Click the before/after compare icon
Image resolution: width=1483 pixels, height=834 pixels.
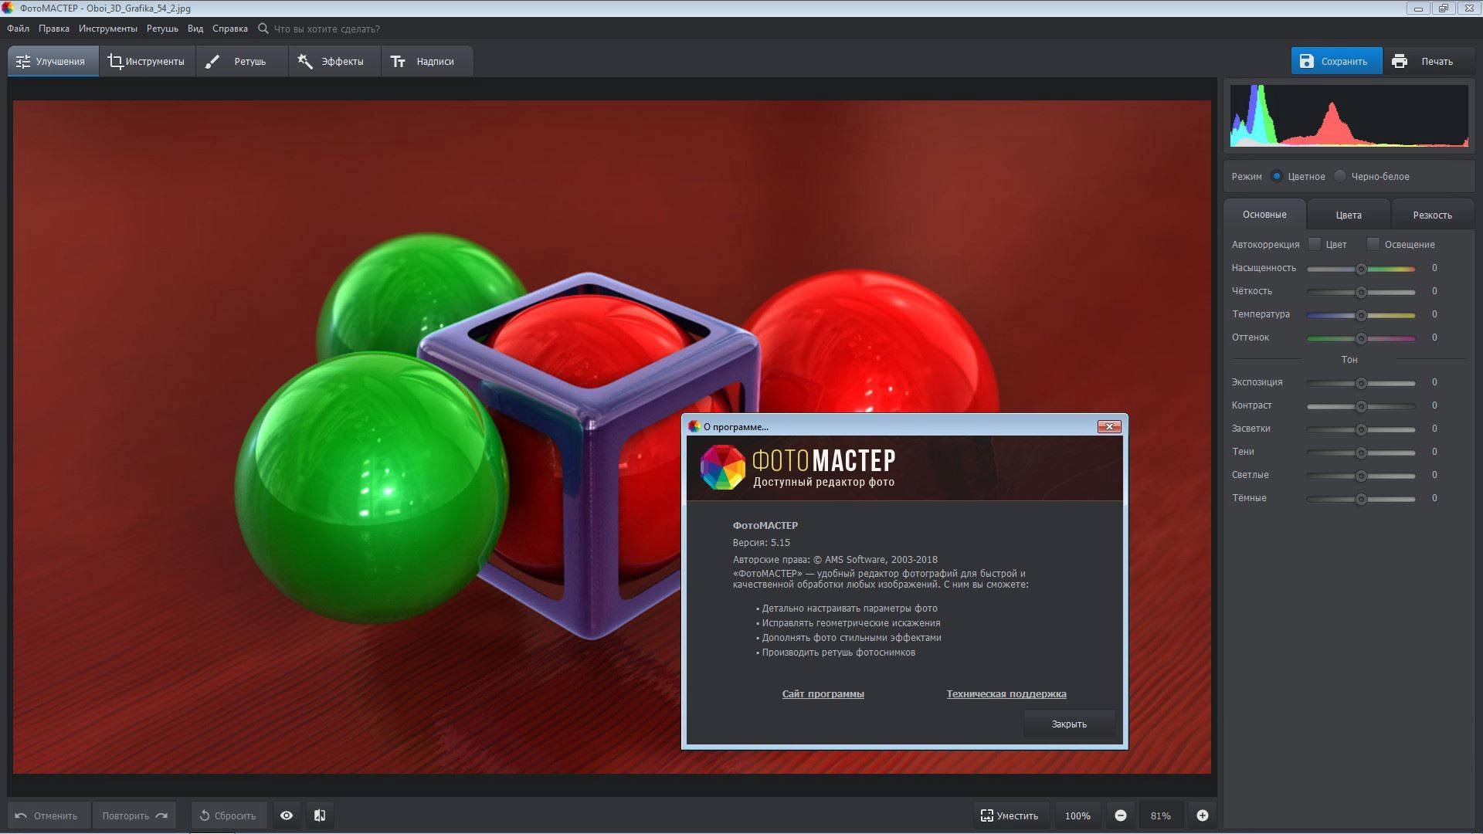pyautogui.click(x=320, y=815)
